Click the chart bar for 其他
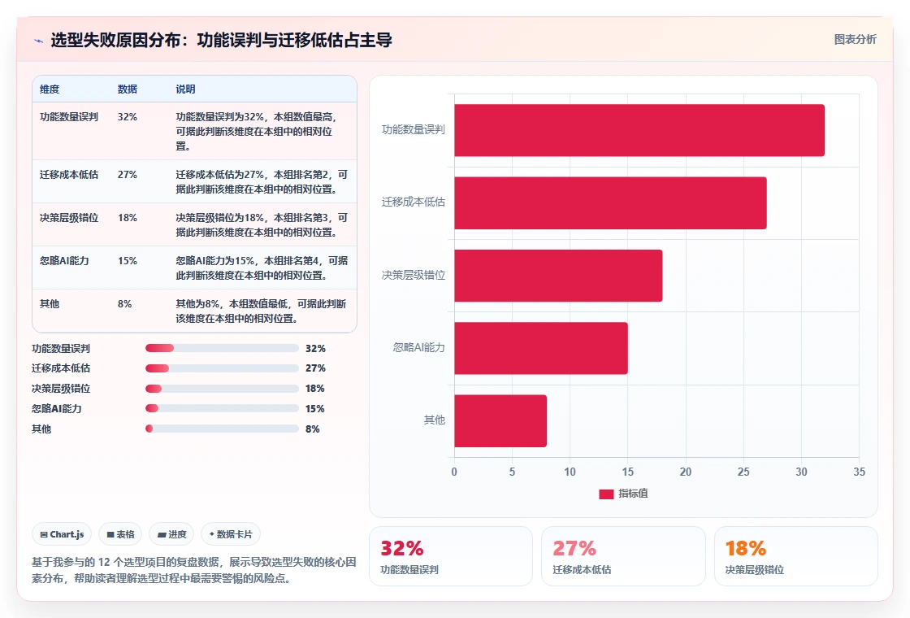This screenshot has width=910, height=618. coord(500,420)
